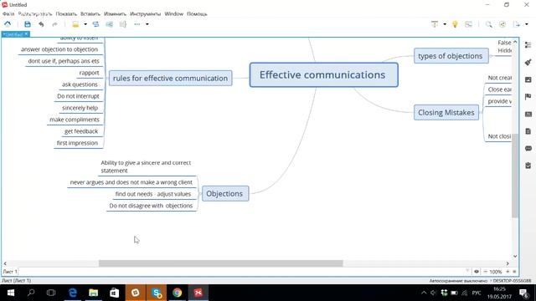The height and width of the screenshot is (301, 536).
Task: Open File Explorer from the taskbar
Action: 93,293
